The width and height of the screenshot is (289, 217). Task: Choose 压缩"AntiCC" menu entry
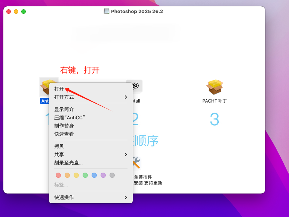tap(91, 117)
